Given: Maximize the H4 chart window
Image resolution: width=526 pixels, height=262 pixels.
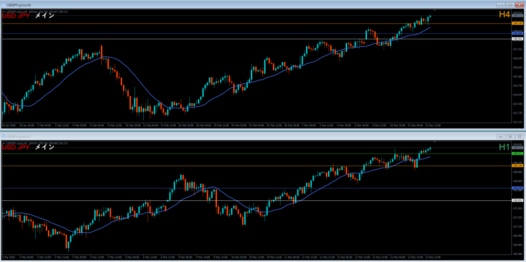Looking at the screenshot, I should tap(509, 5).
